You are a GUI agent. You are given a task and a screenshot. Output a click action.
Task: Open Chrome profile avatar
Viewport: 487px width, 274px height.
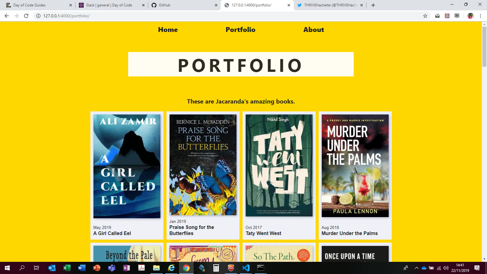471,16
